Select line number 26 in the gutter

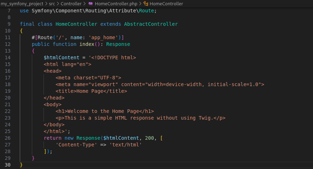pos(8,138)
